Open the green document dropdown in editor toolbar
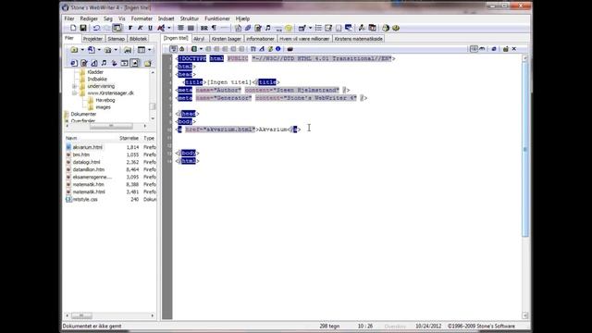Viewport: 592px width, 333px height. pyautogui.click(x=201, y=49)
